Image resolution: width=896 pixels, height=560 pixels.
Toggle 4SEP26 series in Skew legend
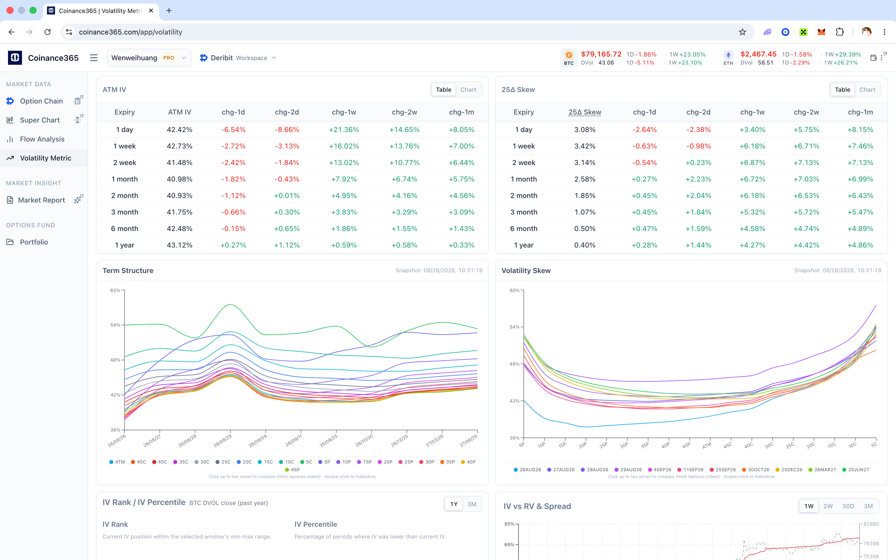(x=659, y=470)
